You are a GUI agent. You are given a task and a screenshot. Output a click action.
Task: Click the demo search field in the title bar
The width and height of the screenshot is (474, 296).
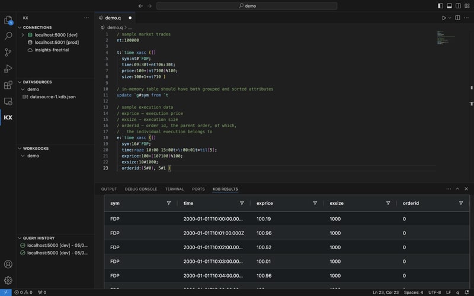pos(246,5)
